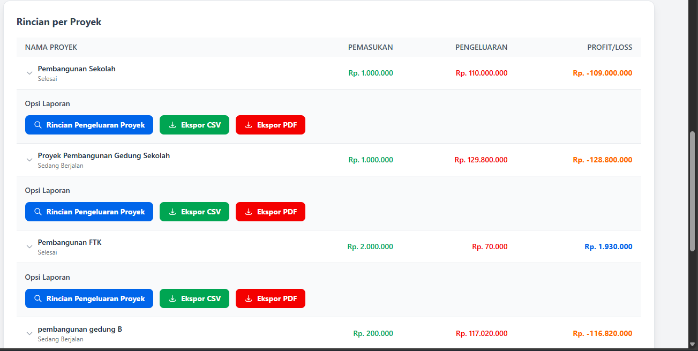
Task: Collapse the Pembangunan Sekolah project row
Action: (29, 73)
